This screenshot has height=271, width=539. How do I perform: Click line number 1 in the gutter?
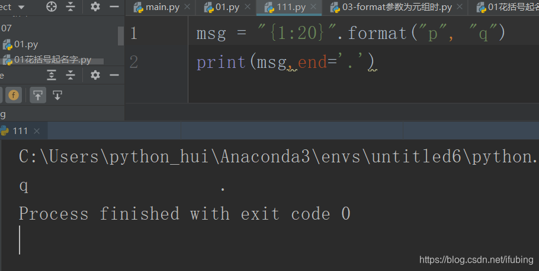click(134, 33)
